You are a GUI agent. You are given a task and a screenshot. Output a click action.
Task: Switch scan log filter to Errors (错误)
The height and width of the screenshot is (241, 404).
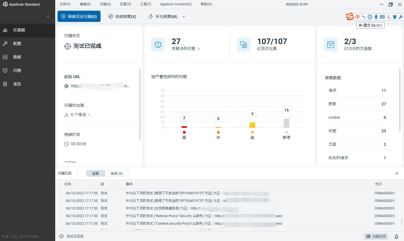click(116, 173)
